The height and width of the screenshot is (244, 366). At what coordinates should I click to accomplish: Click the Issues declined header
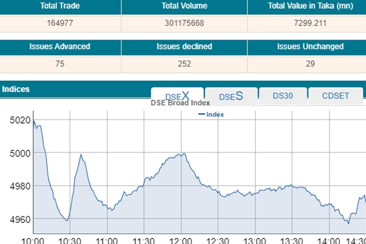pyautogui.click(x=184, y=47)
